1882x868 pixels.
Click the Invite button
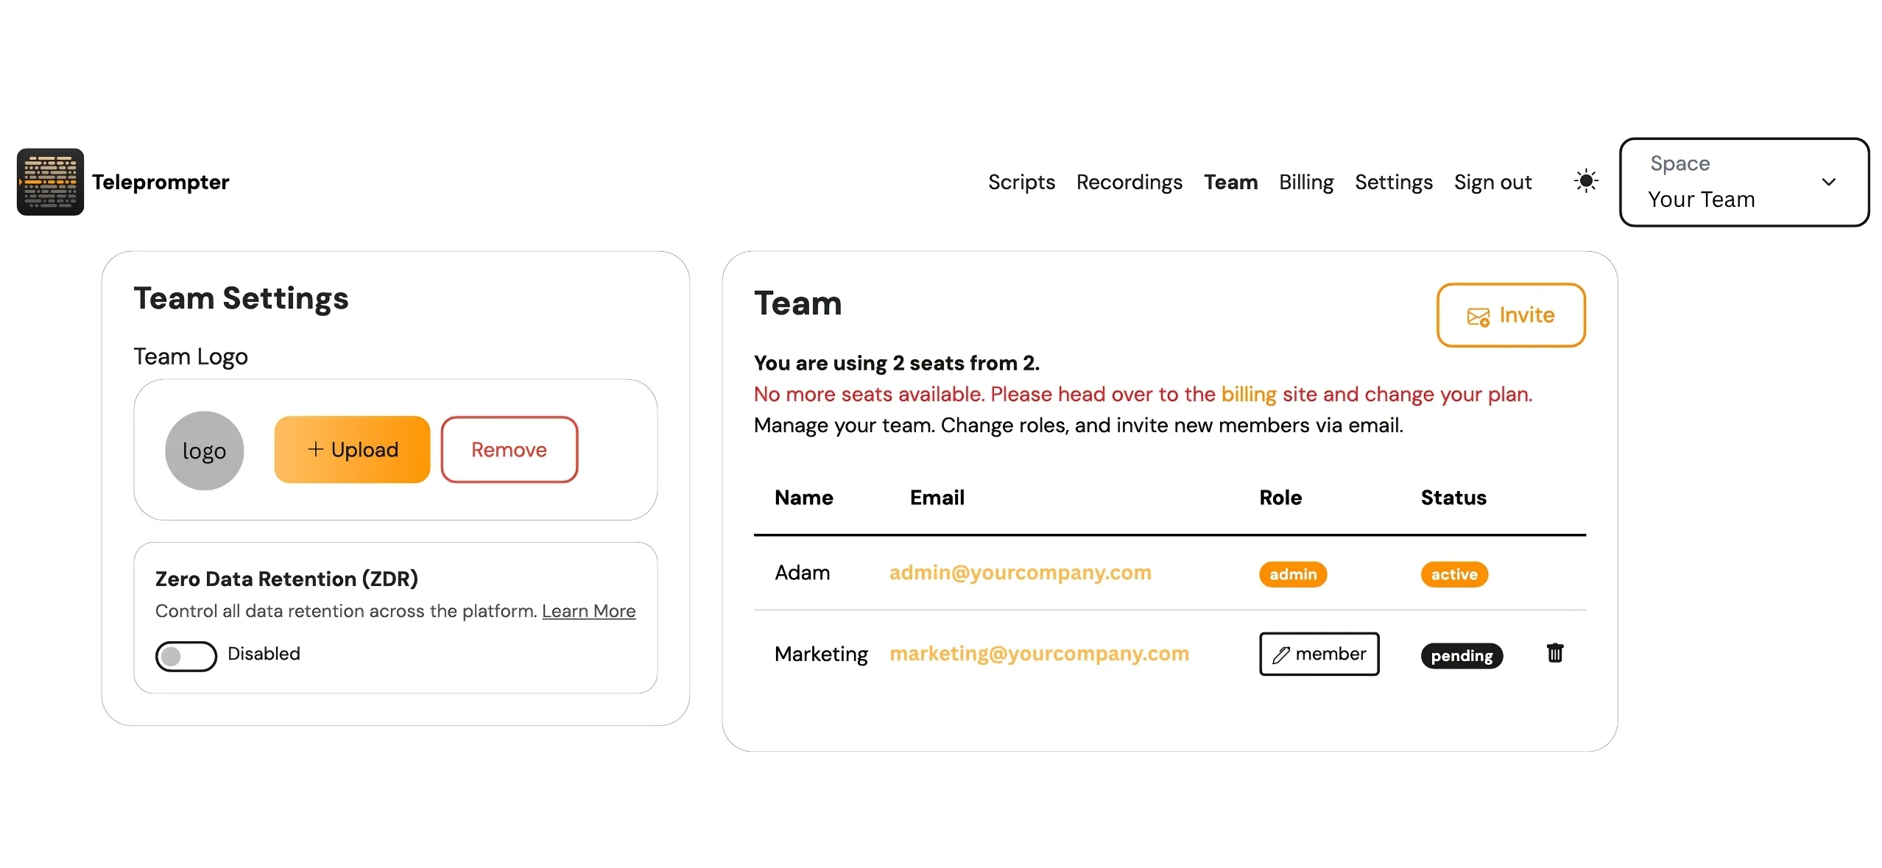pyautogui.click(x=1511, y=315)
